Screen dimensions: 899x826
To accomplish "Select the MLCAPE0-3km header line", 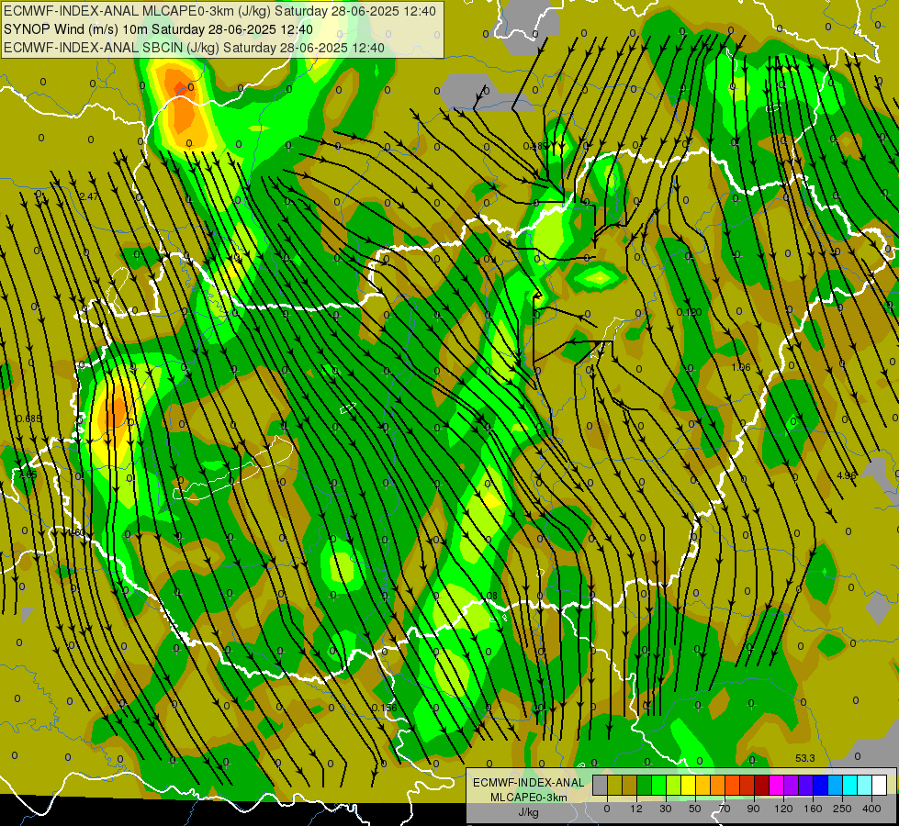I will [x=219, y=11].
